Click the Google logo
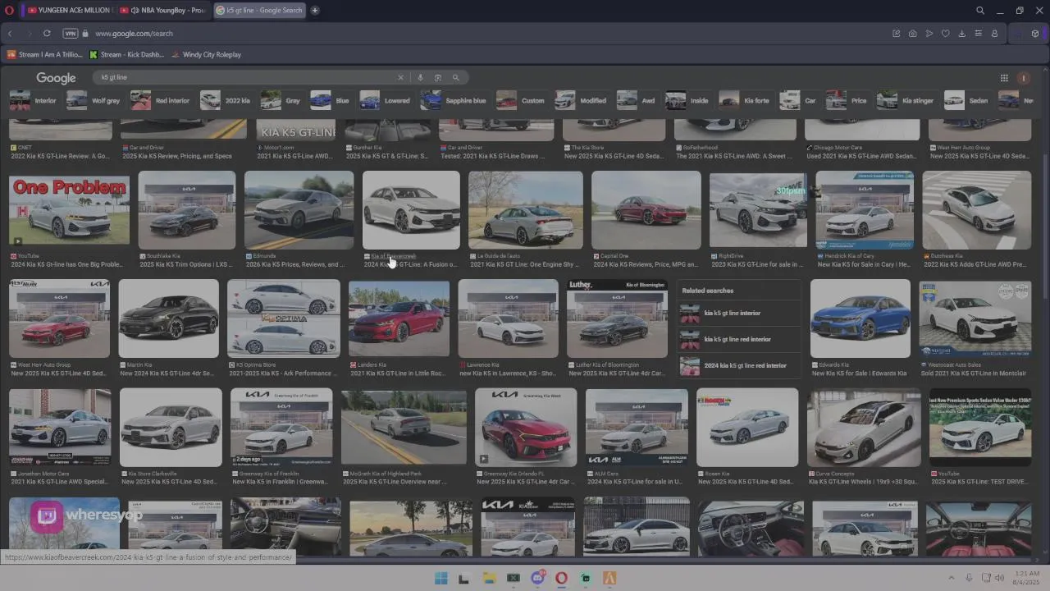 56,78
